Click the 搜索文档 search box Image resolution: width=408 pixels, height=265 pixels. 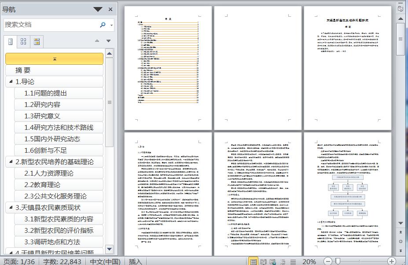point(51,25)
